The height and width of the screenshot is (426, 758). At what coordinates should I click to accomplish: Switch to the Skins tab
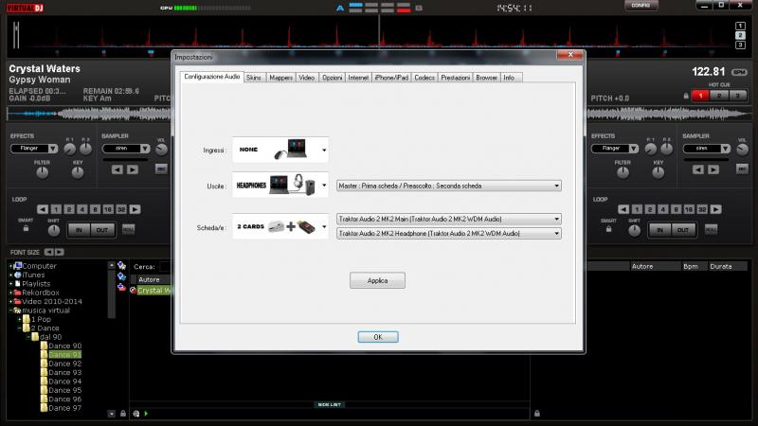[254, 78]
